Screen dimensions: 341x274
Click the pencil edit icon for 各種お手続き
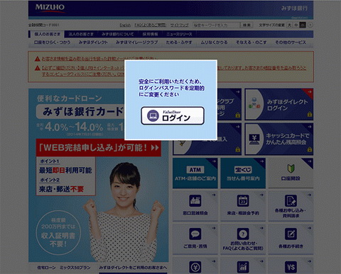click(x=291, y=234)
